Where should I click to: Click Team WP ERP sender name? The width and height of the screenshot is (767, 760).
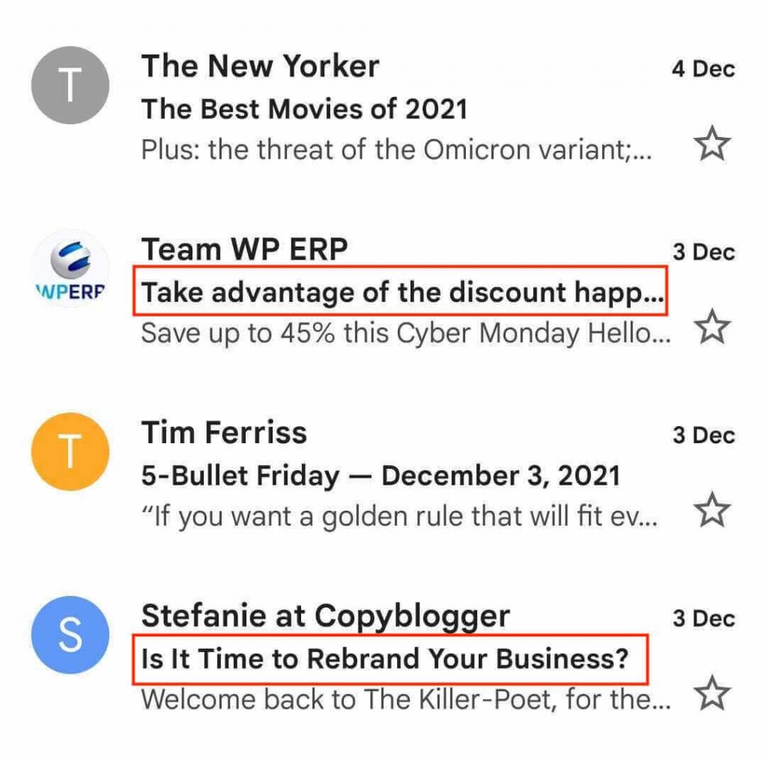[x=244, y=249]
